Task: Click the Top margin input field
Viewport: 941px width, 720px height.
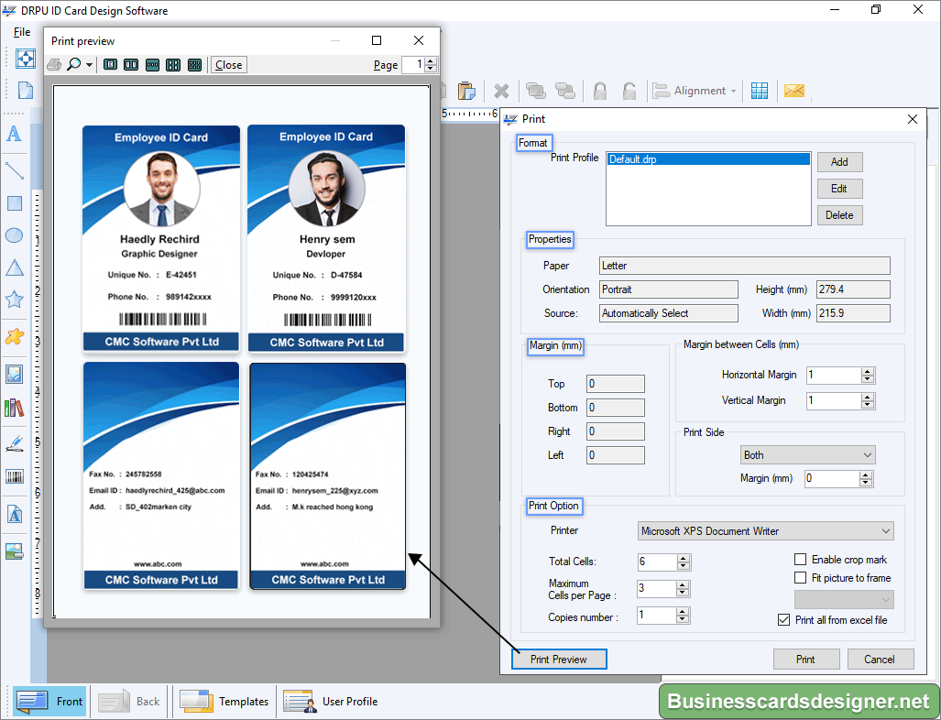Action: coord(616,384)
